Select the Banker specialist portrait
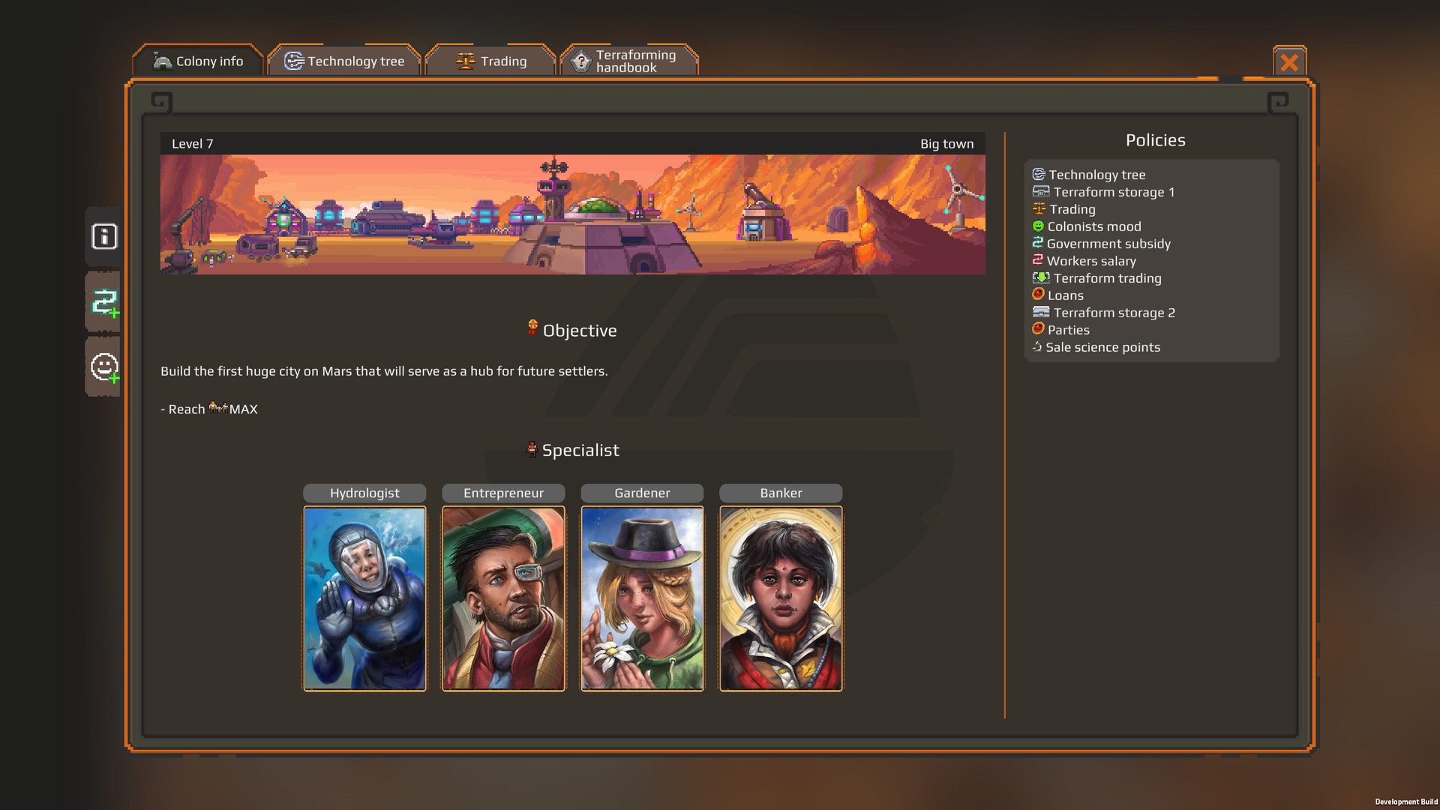 (781, 598)
